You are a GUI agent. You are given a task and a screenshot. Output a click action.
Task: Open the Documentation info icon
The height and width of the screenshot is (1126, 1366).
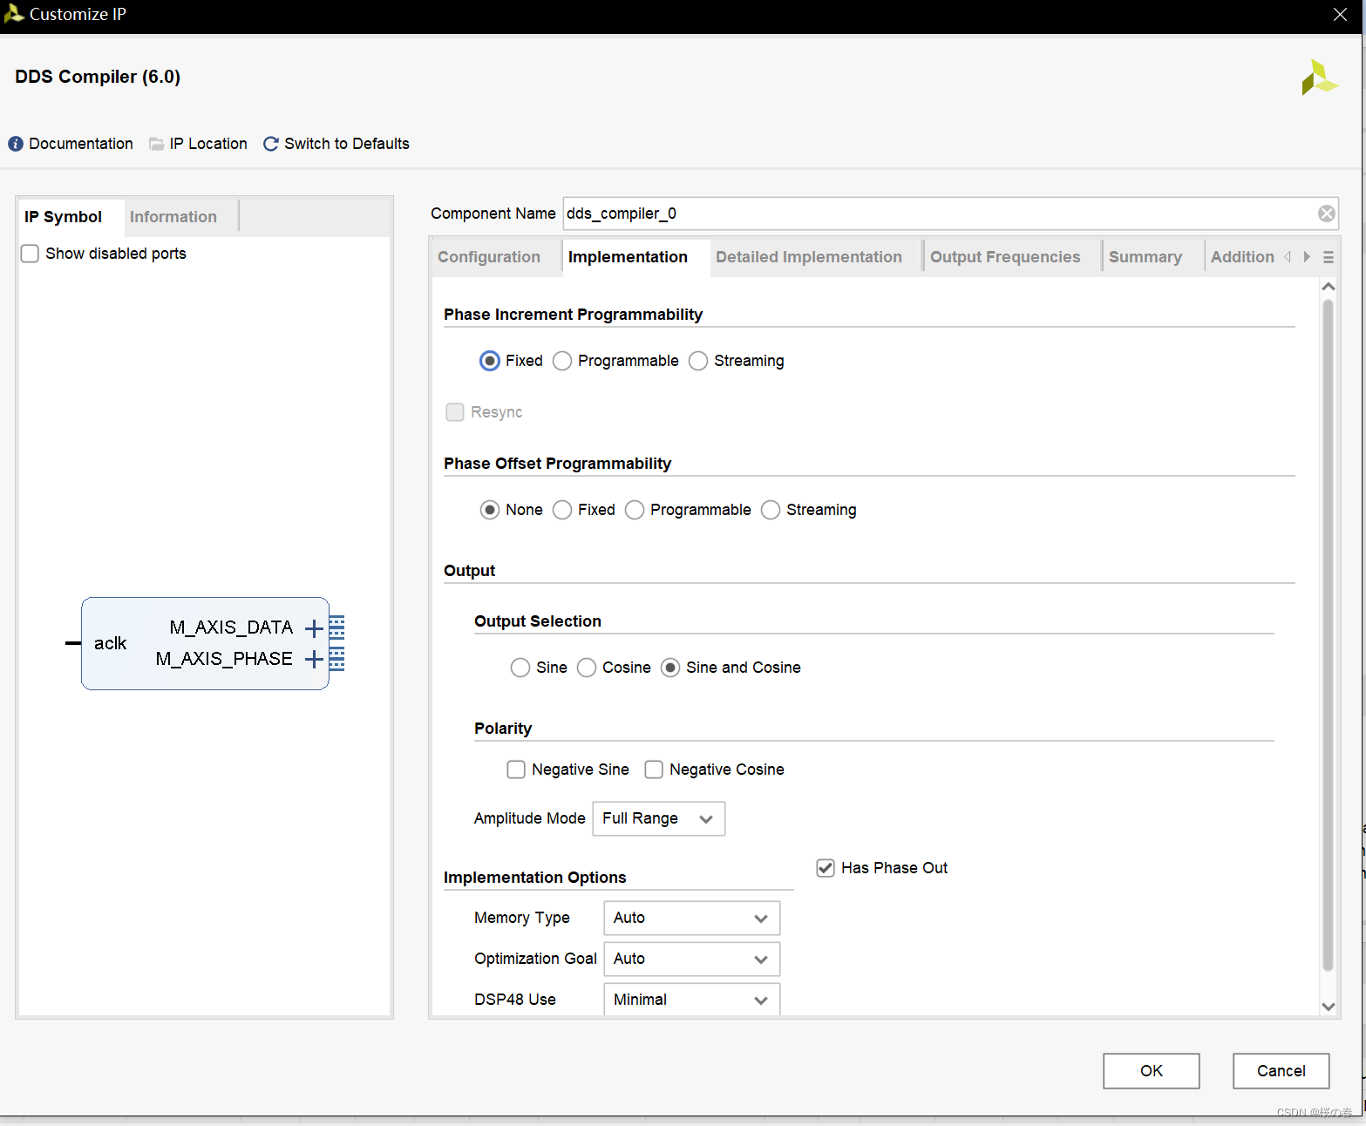(x=16, y=144)
